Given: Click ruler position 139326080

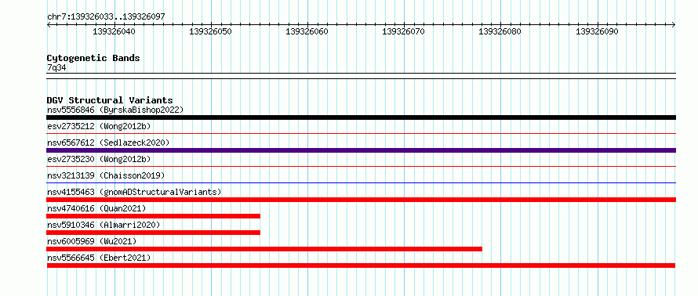Looking at the screenshot, I should (500, 31).
